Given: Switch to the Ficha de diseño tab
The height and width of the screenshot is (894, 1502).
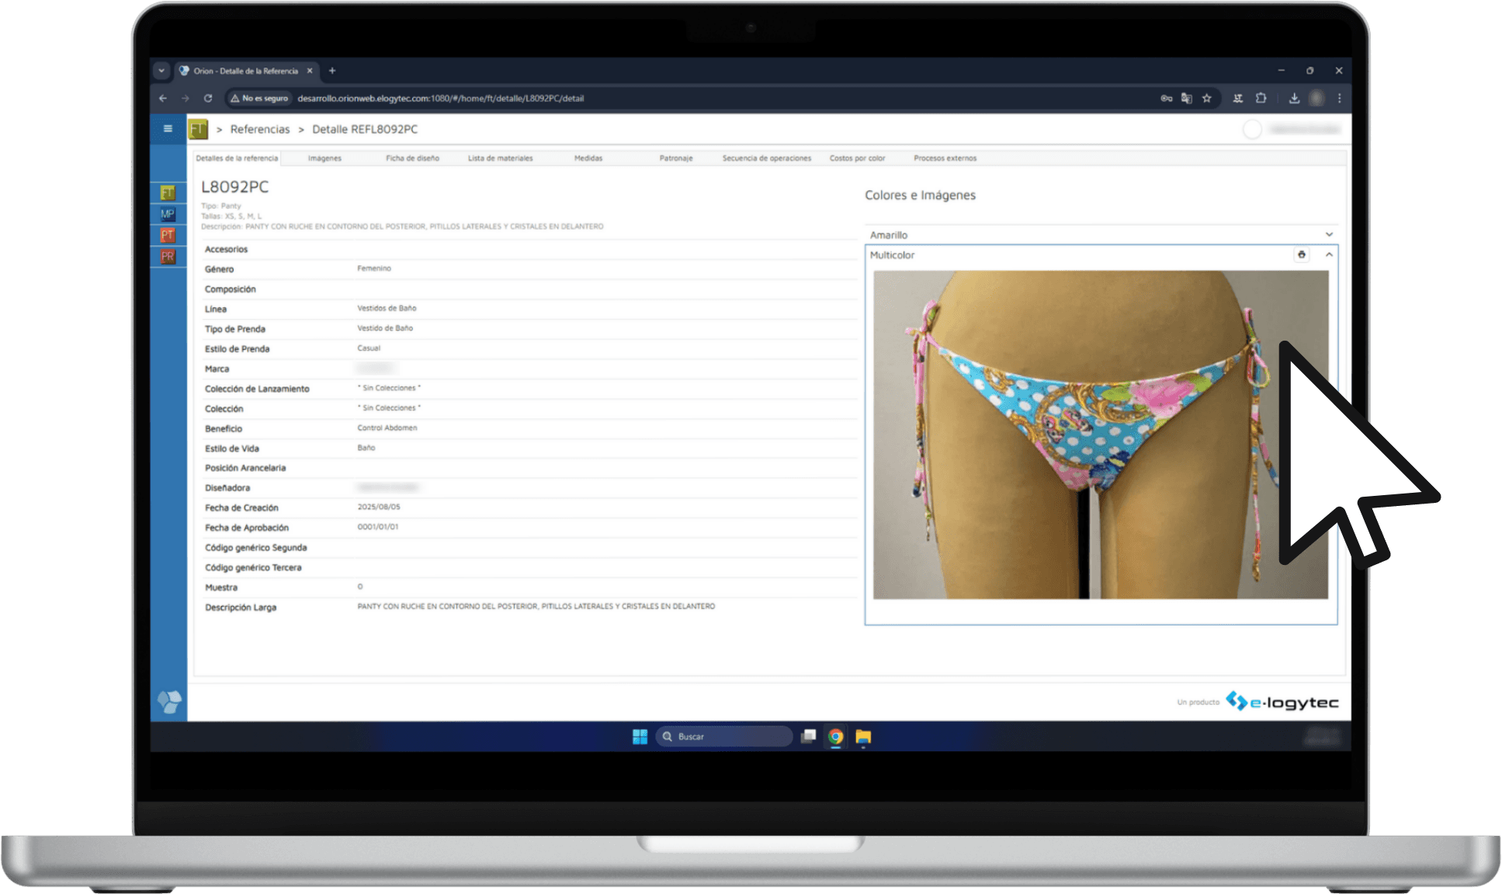Looking at the screenshot, I should point(412,158).
